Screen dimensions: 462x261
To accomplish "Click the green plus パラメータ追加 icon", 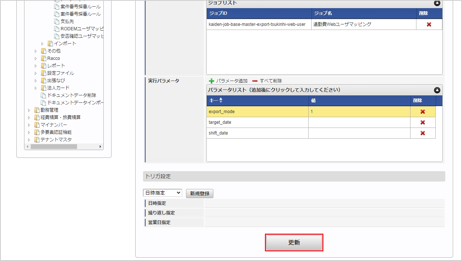I will click(212, 81).
